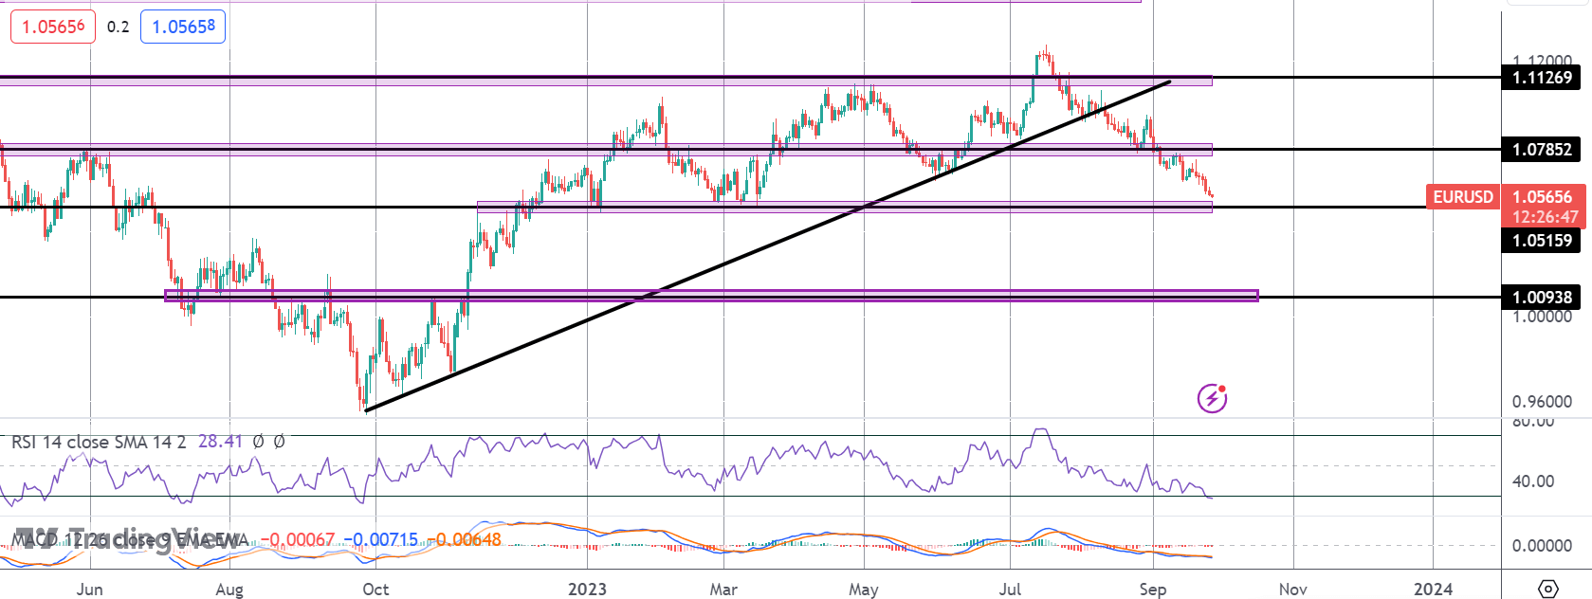Select the purple support zone at 1.00938
Screen dimensions: 1592x599
[x=711, y=296]
